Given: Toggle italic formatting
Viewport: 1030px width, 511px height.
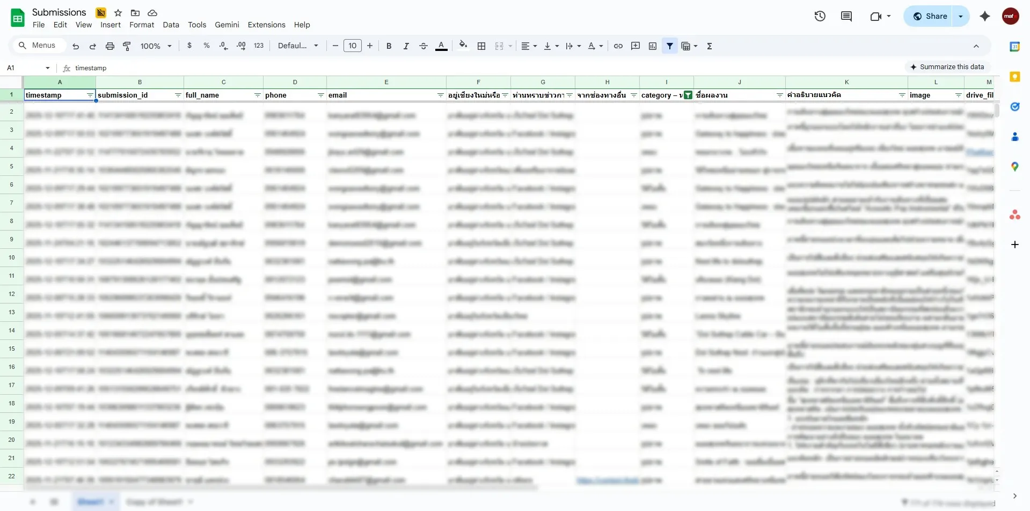Looking at the screenshot, I should point(406,46).
